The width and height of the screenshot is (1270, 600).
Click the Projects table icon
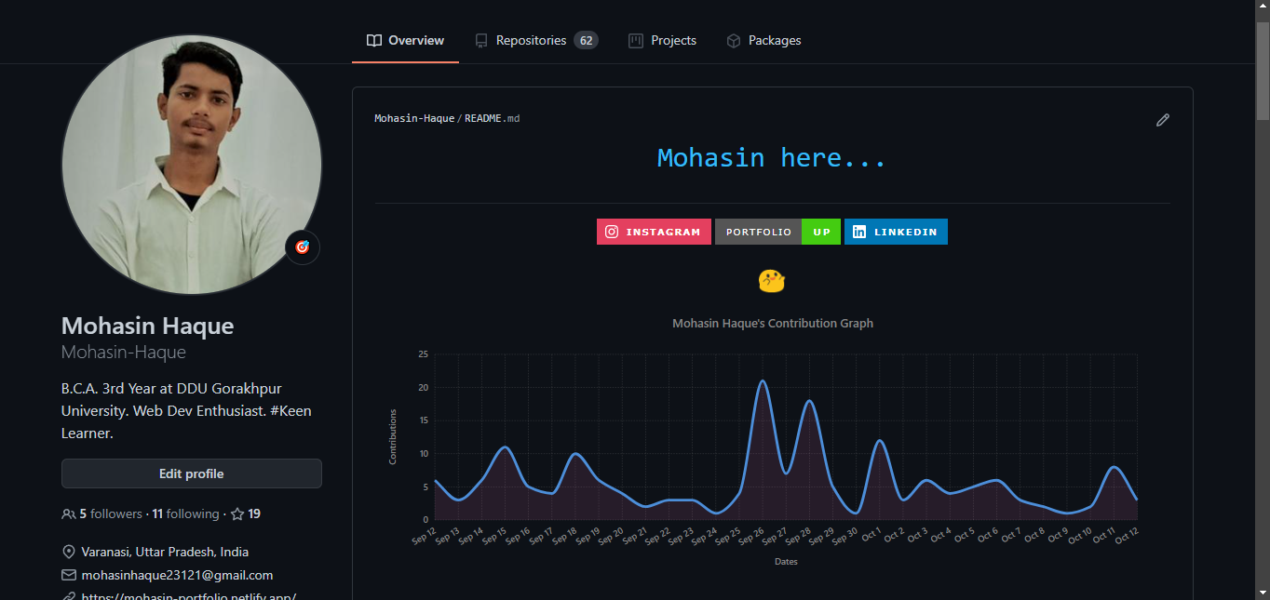pos(636,40)
